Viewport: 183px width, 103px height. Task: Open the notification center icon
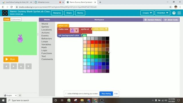pos(178,100)
